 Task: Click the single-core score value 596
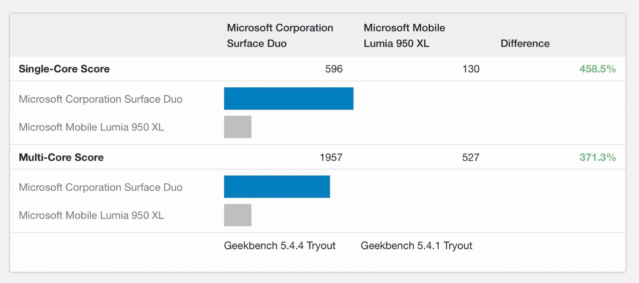[333, 69]
